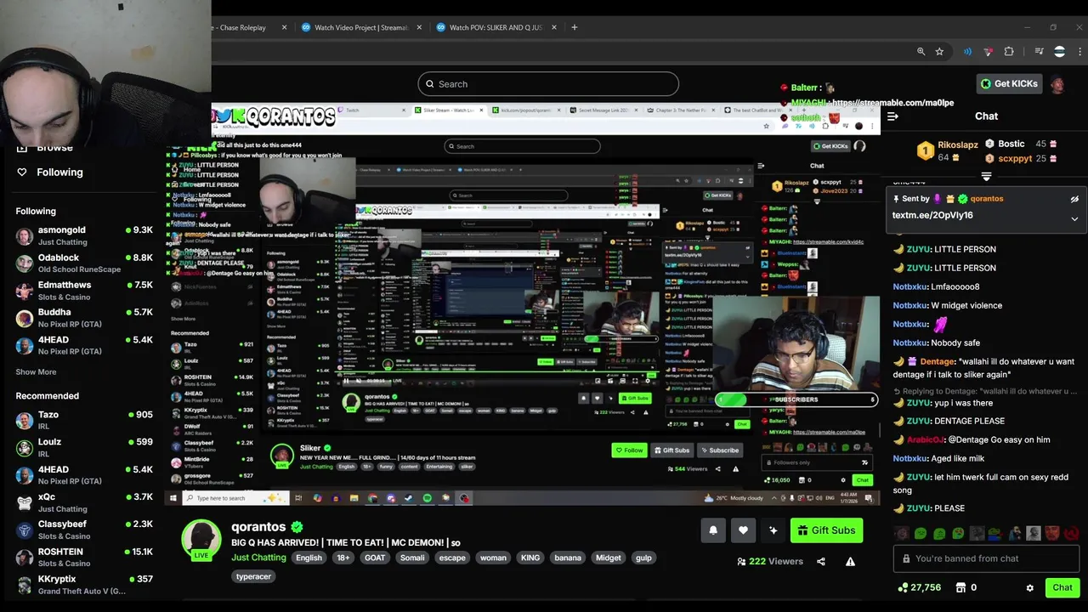The width and height of the screenshot is (1088, 612).
Task: Open the Kick user avatar menu
Action: (1057, 84)
